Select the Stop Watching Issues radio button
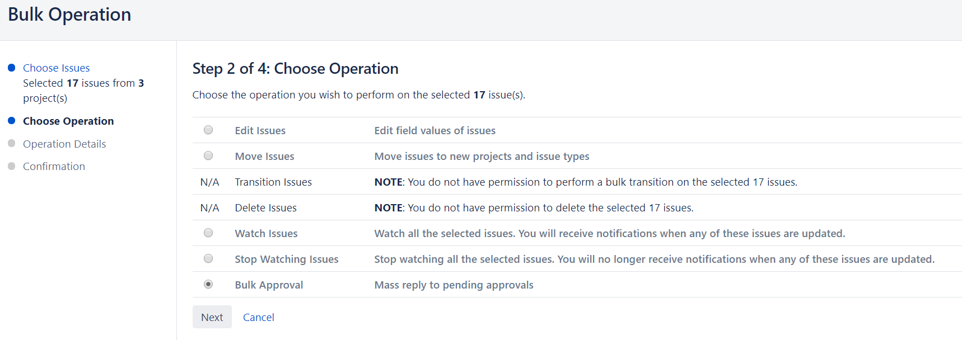 point(208,259)
